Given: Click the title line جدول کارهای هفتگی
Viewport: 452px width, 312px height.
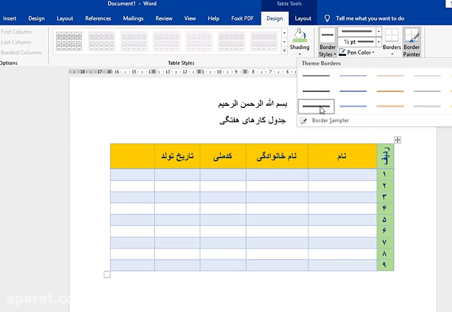Looking at the screenshot, I should pos(253,120).
